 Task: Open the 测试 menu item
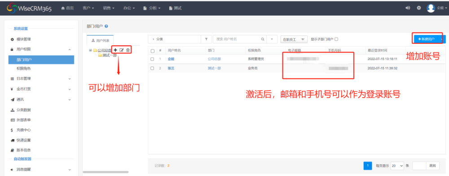point(175,8)
